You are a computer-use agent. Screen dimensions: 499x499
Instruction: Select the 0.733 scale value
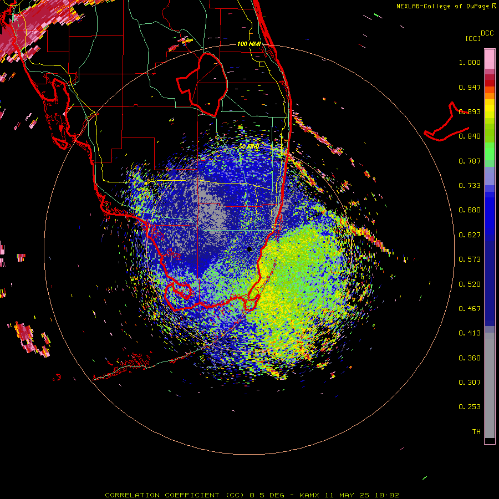pos(470,186)
